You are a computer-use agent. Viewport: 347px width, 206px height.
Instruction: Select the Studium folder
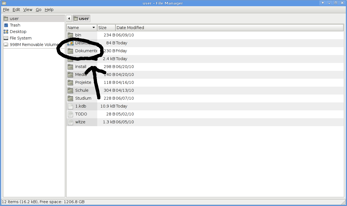click(83, 98)
